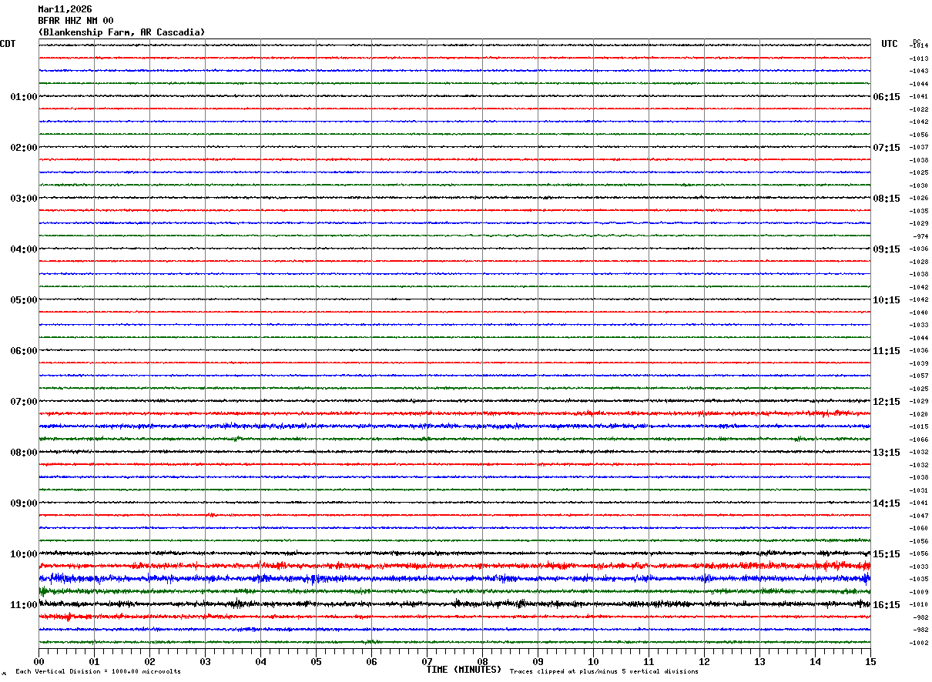Select minute tick label 12 on x-axis
Viewport: 932px width, 682px height.
[704, 661]
